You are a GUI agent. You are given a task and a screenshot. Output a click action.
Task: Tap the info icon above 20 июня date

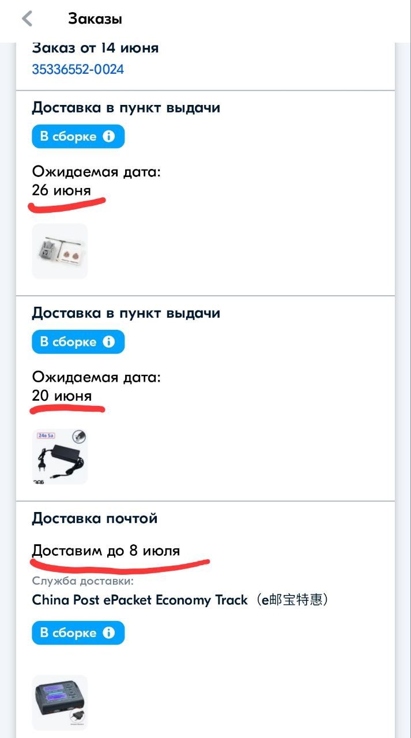coord(108,342)
